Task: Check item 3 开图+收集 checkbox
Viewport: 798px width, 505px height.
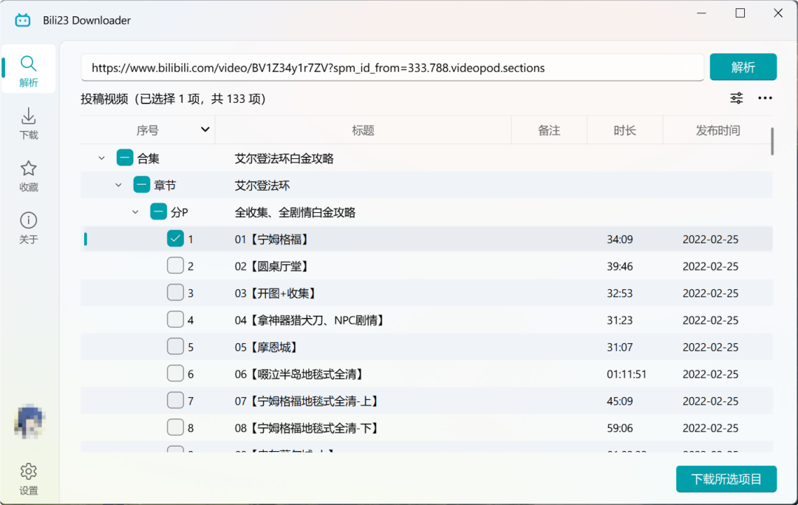Action: click(x=175, y=292)
